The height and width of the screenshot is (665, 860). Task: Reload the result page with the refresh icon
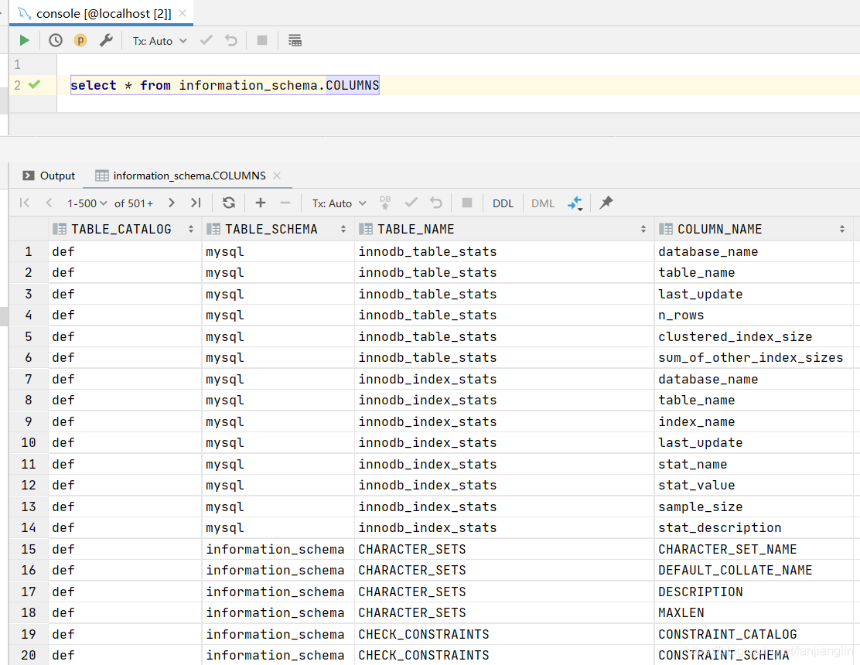point(229,203)
